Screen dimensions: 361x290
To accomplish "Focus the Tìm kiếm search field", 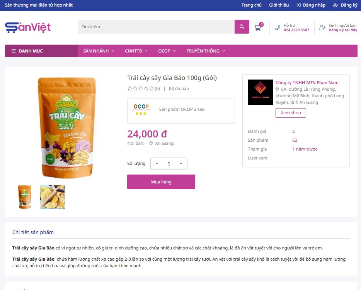I will coord(156,27).
